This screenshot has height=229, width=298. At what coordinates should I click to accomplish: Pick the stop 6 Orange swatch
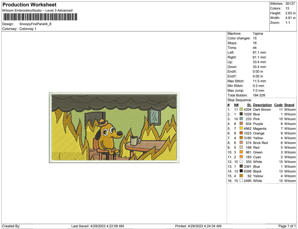point(241,133)
